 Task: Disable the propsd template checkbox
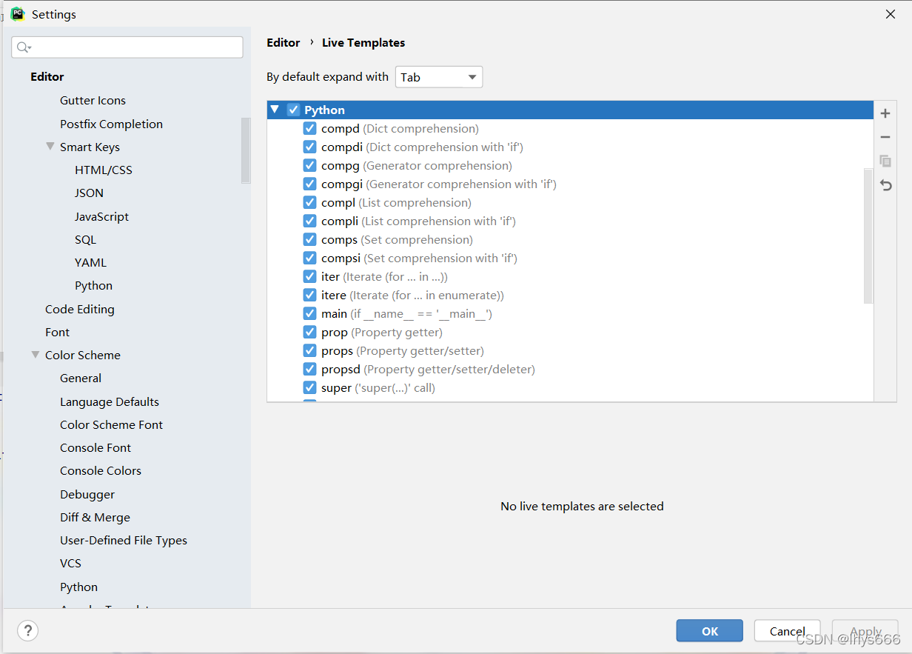tap(310, 369)
